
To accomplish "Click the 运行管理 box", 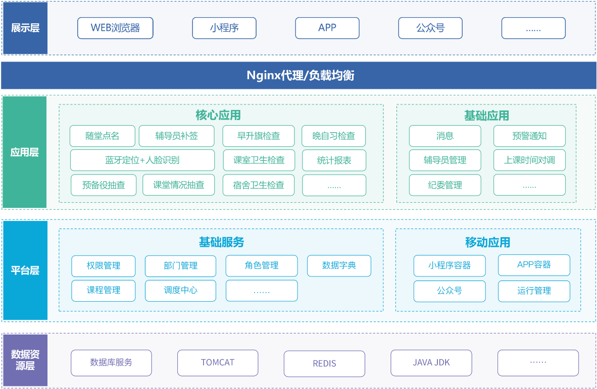I will coord(534,291).
